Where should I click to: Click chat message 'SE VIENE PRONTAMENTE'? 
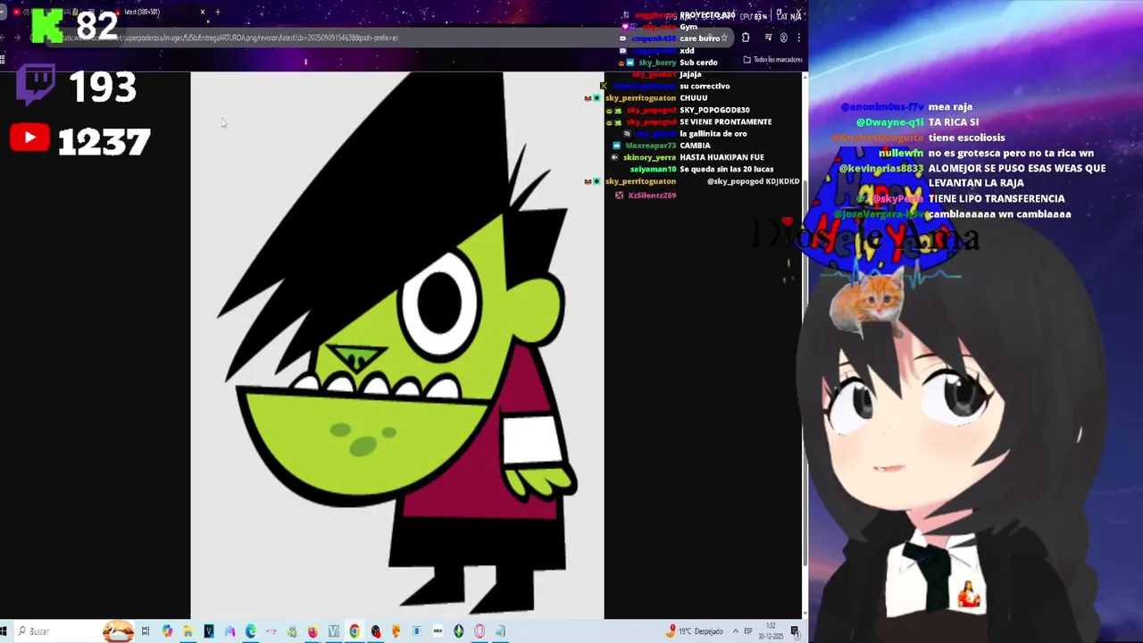pyautogui.click(x=725, y=121)
